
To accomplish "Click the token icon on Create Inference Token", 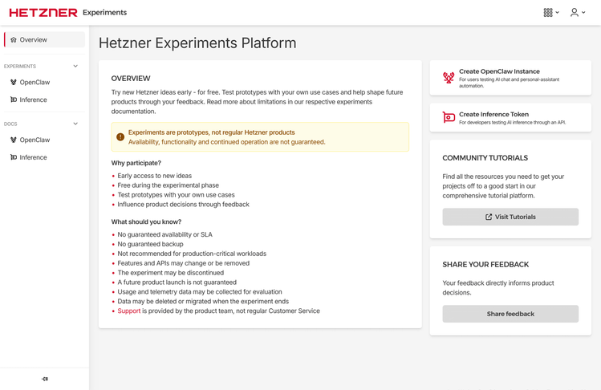I will click(449, 117).
